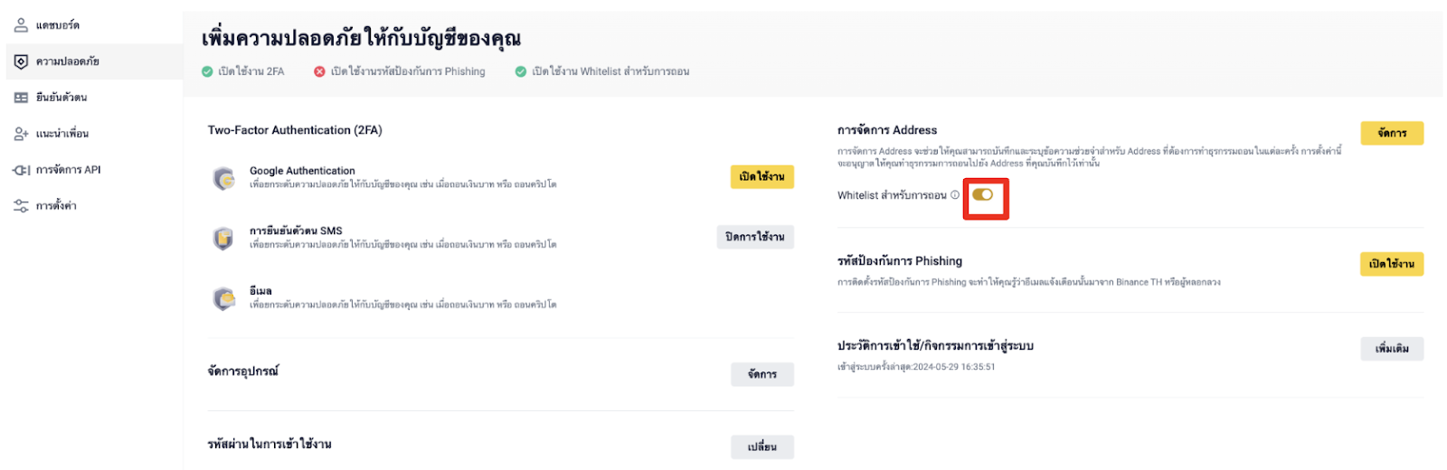1447x470 pixels.
Task: Click จัดการ button for device management
Action: pos(762,374)
